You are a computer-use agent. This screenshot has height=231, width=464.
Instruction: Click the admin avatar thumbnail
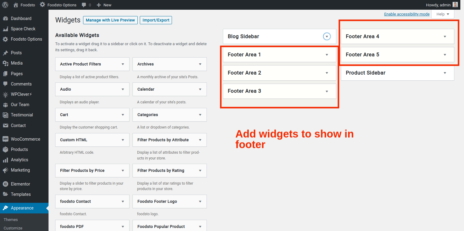[x=455, y=5]
